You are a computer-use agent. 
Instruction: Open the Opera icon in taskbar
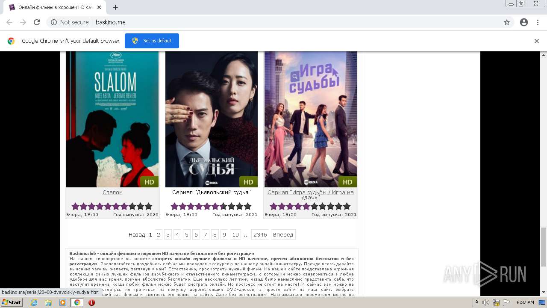click(x=91, y=302)
